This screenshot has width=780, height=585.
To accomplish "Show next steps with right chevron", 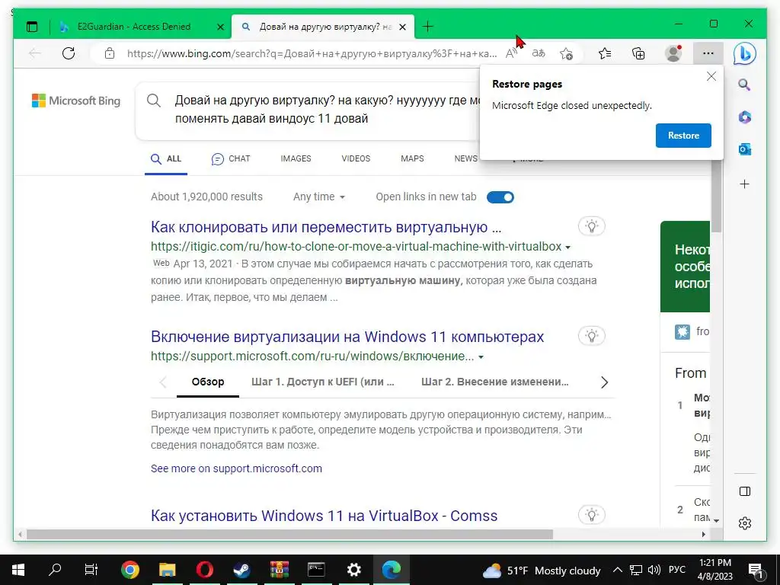I will click(604, 382).
